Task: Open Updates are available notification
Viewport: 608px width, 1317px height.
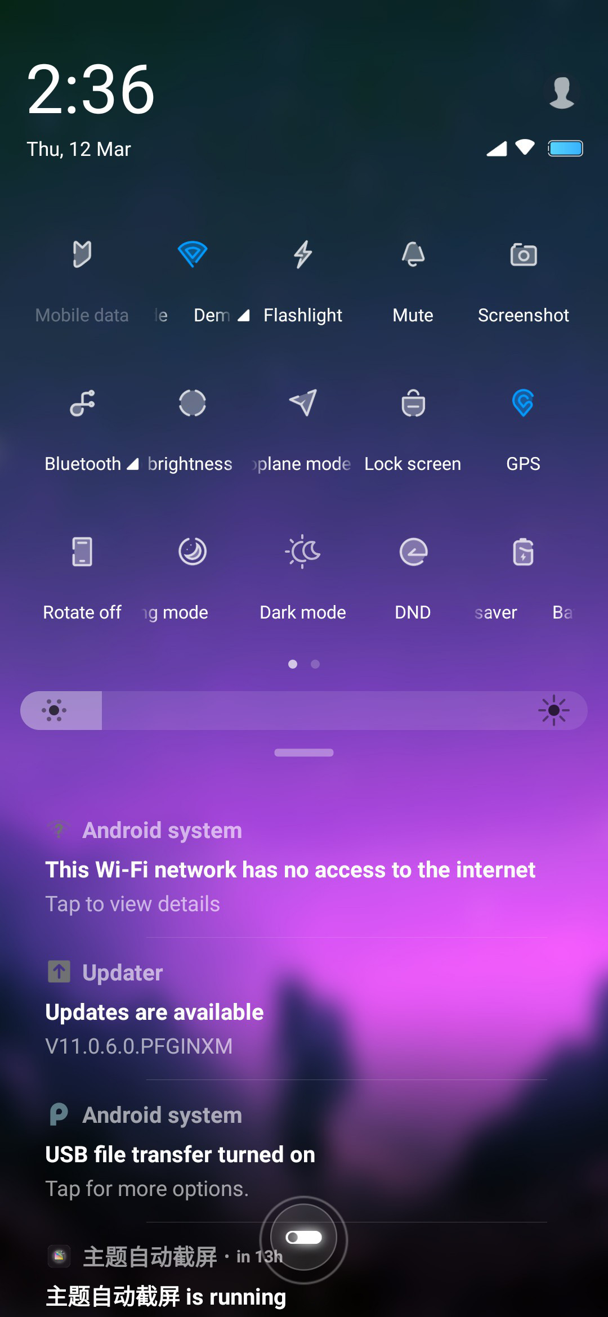Action: tap(304, 1009)
